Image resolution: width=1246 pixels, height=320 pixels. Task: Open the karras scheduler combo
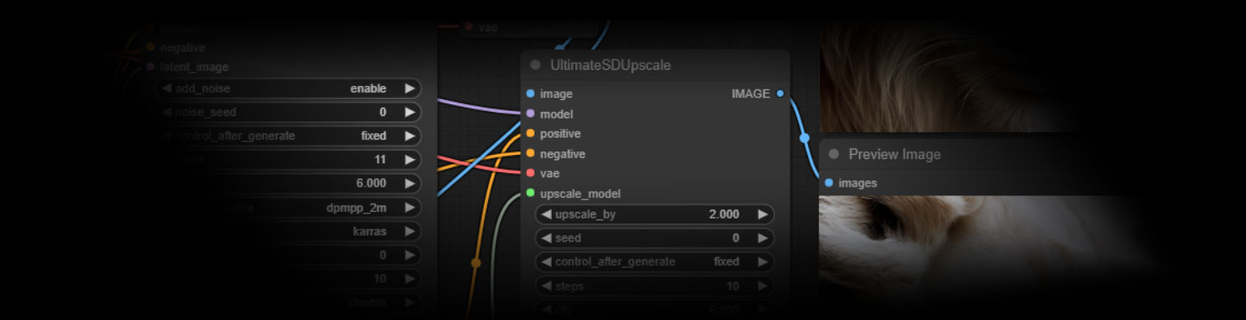pyautogui.click(x=369, y=231)
